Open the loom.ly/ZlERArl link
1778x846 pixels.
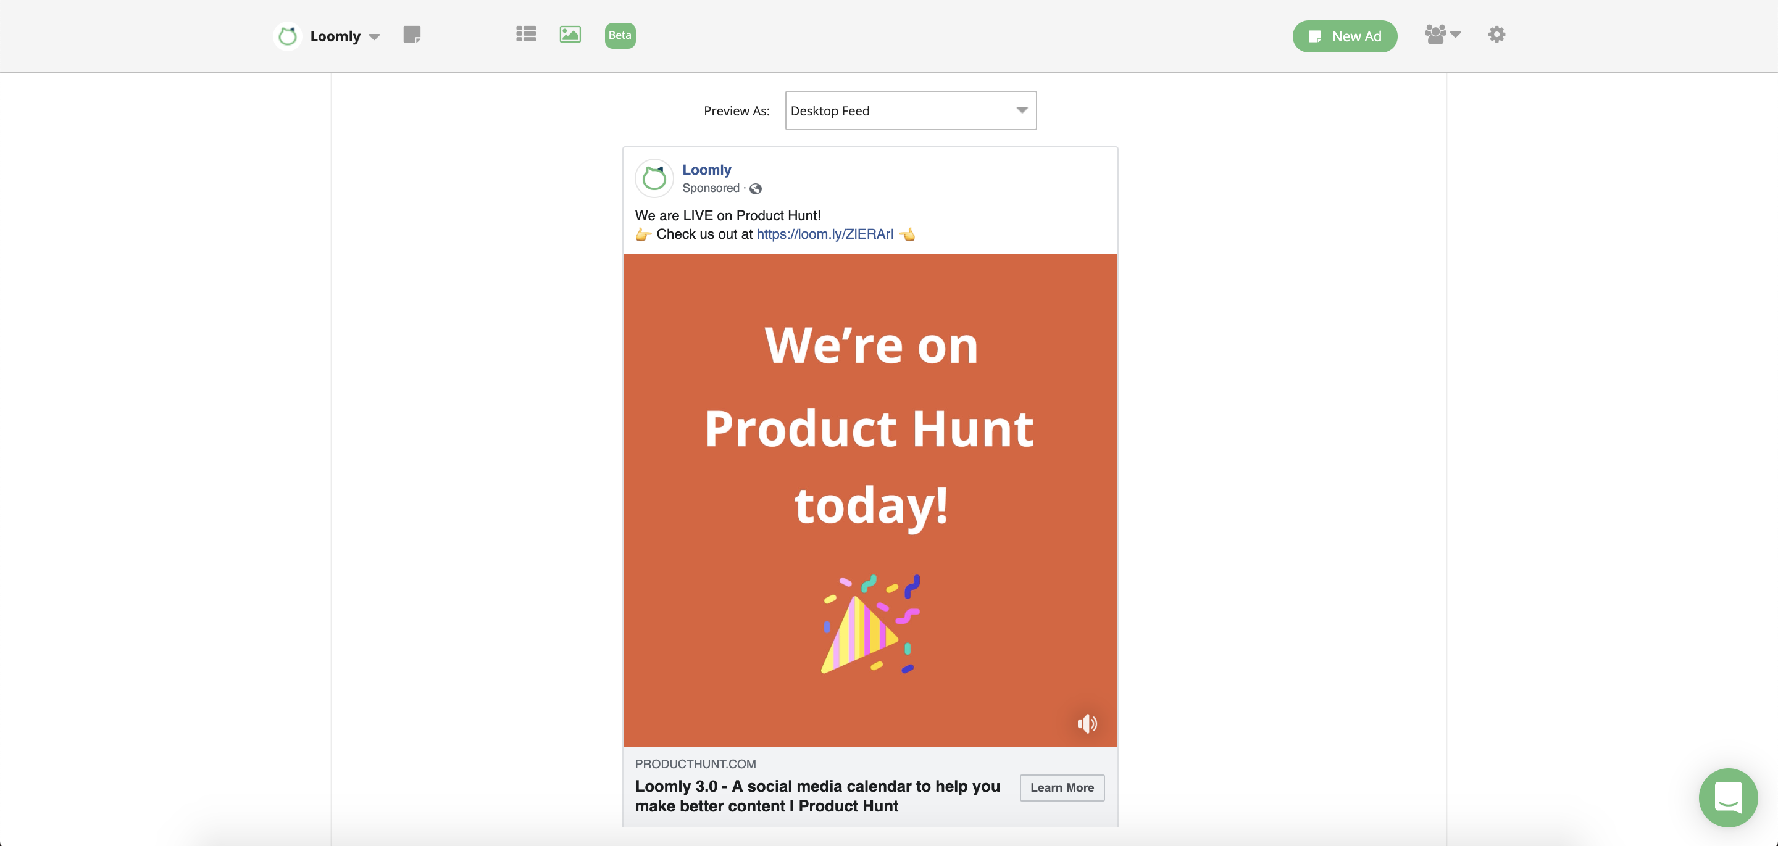(x=825, y=234)
